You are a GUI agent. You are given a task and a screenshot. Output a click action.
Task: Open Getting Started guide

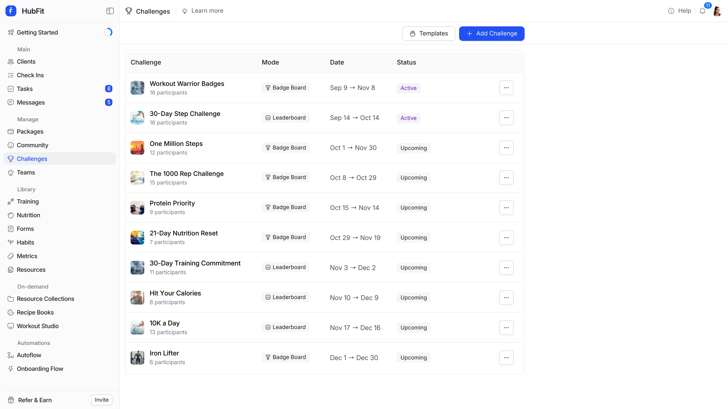[x=37, y=33]
